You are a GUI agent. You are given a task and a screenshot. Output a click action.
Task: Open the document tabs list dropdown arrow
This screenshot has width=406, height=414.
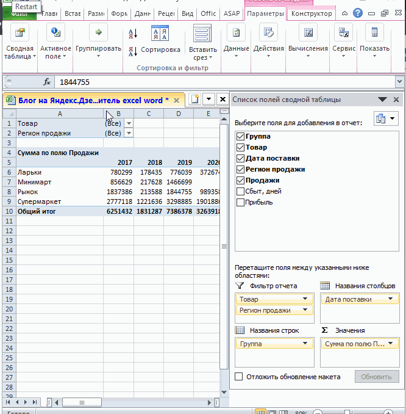tap(209, 100)
